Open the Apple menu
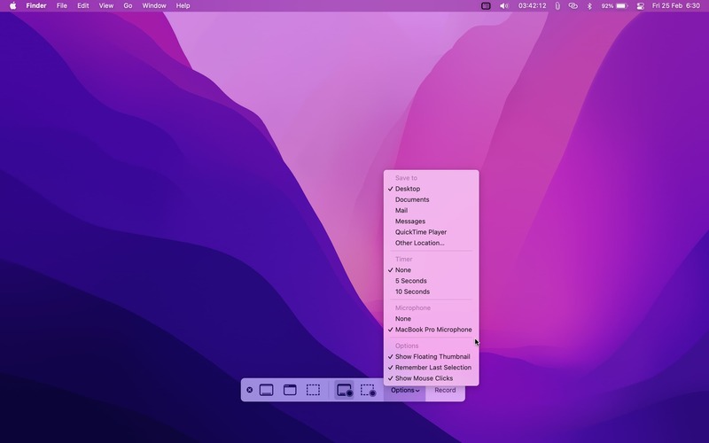The image size is (709, 443). [x=12, y=6]
